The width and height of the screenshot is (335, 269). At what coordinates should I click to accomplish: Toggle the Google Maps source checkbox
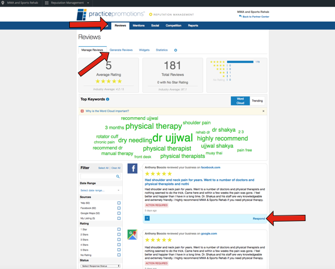pyautogui.click(x=119, y=213)
